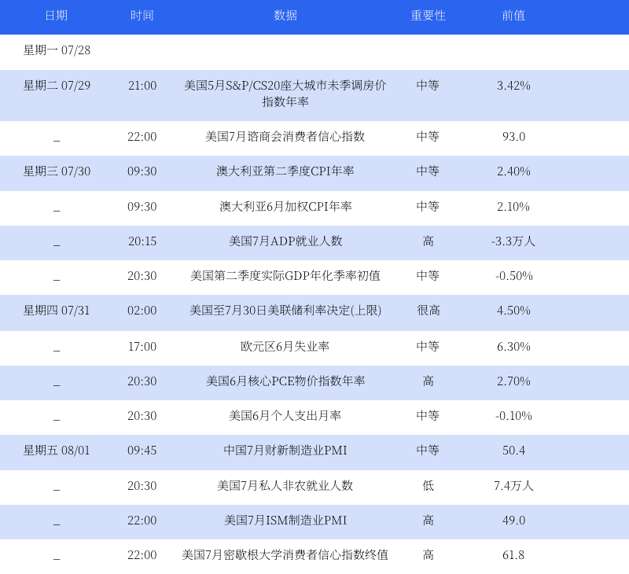Click 美联储利率决定(上限) entry
Image resolution: width=629 pixels, height=574 pixels.
pyautogui.click(x=285, y=311)
